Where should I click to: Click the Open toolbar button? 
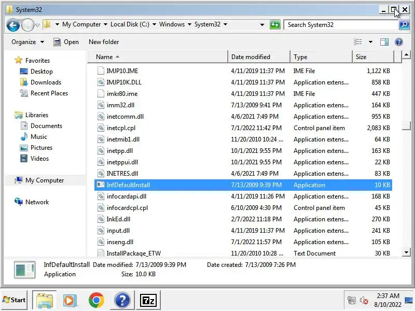[x=66, y=42]
